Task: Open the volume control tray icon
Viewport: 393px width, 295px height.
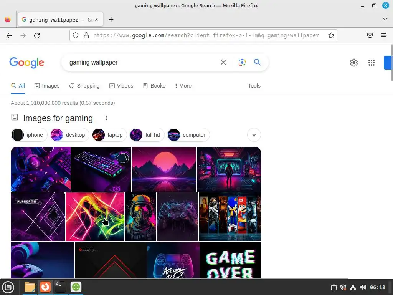Action: coord(363,287)
